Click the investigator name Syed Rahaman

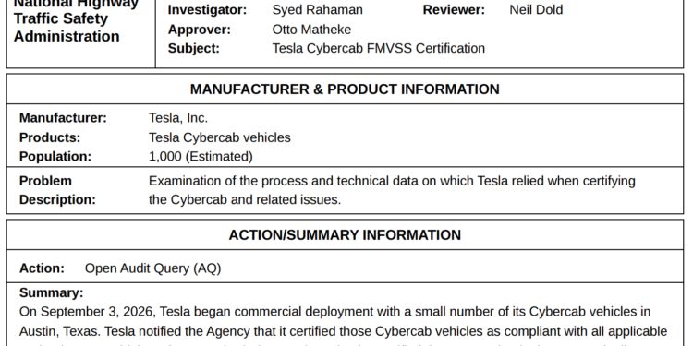click(x=317, y=10)
